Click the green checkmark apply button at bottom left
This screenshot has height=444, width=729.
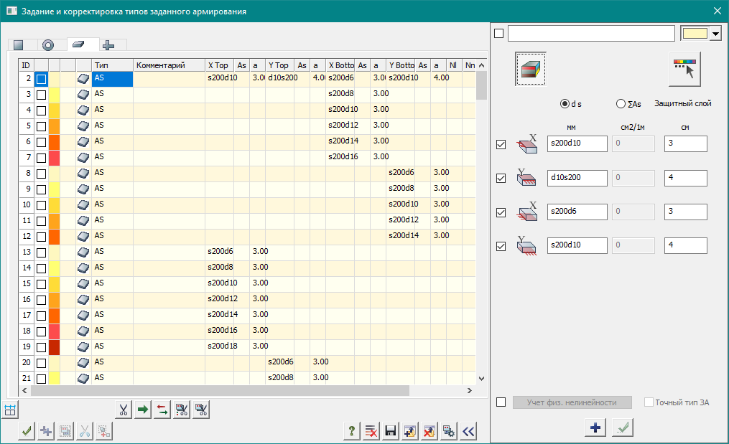27,431
